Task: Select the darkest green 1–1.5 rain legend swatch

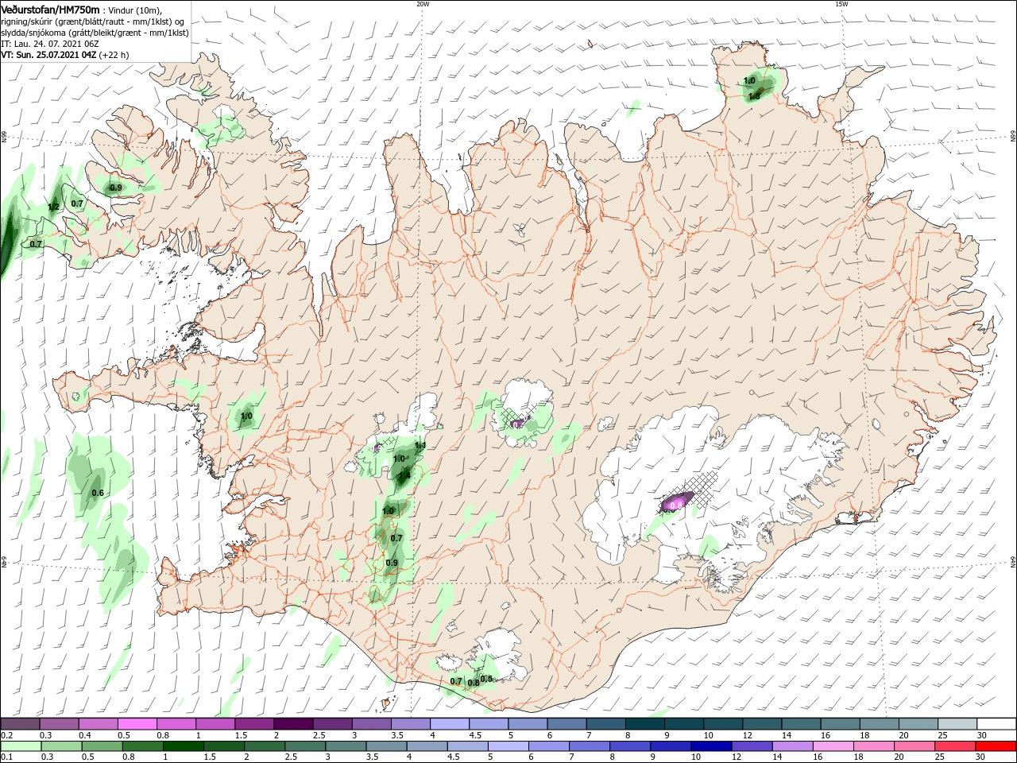Action: (x=184, y=746)
